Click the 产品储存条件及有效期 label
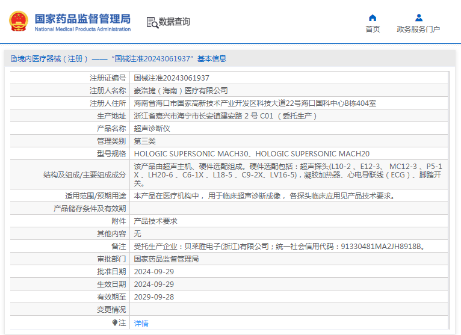Screen dimensions: 461x335 (90, 208)
